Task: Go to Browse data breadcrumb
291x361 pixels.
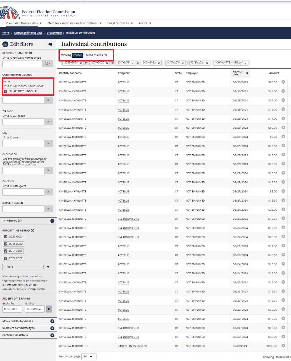Action: [x=54, y=32]
